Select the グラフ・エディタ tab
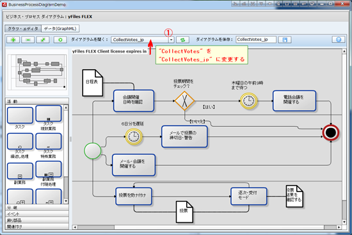This screenshot has width=352, height=235. (x=23, y=29)
